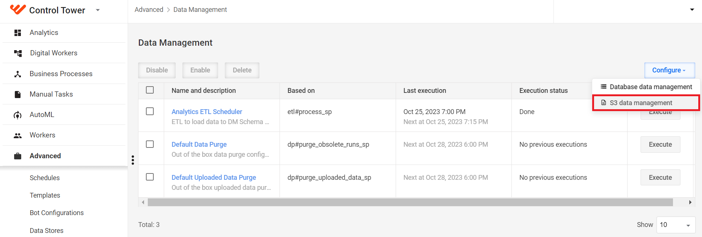Check the Default Uploaded Data Purge checkbox
The height and width of the screenshot is (237, 702).
150,177
